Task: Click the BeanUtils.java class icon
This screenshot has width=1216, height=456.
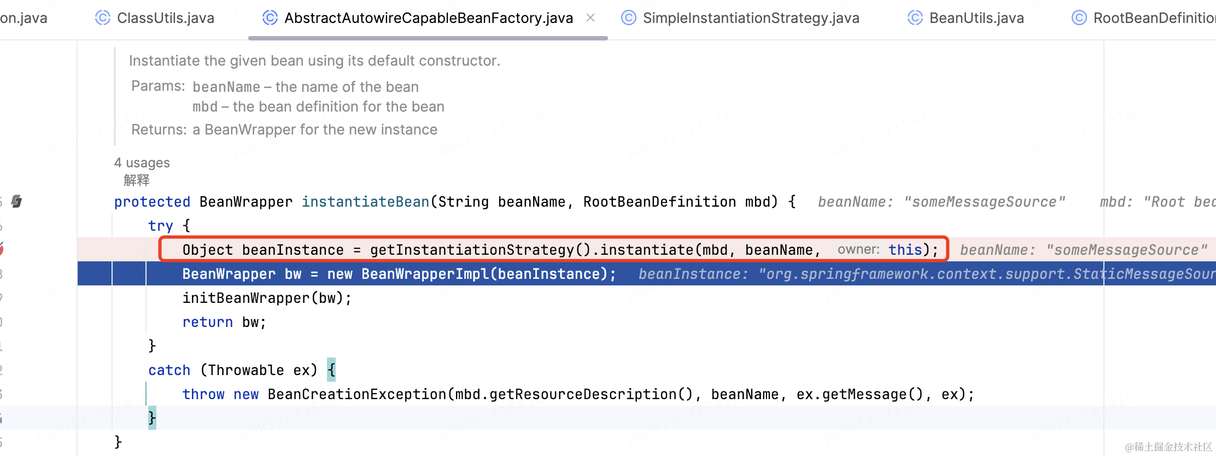Action: (x=915, y=18)
